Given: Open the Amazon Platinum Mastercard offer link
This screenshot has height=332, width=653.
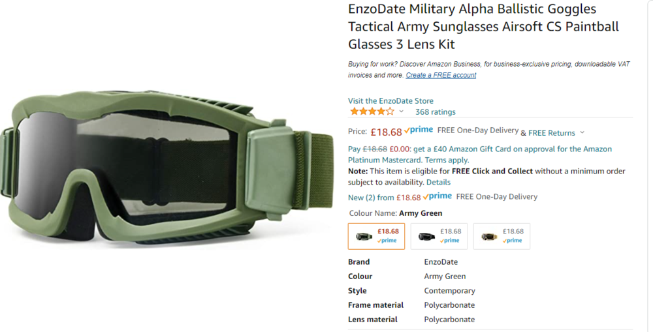Looking at the screenshot, I should [480, 155].
